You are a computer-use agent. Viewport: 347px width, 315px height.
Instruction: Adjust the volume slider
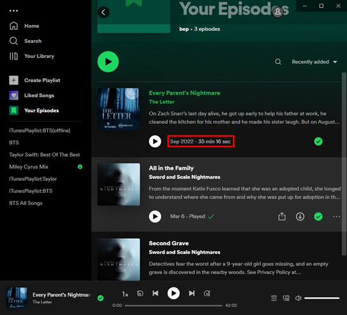[x=322, y=298]
